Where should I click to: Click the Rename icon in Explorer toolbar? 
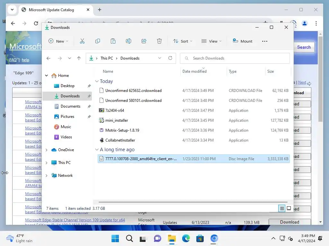click(129, 41)
